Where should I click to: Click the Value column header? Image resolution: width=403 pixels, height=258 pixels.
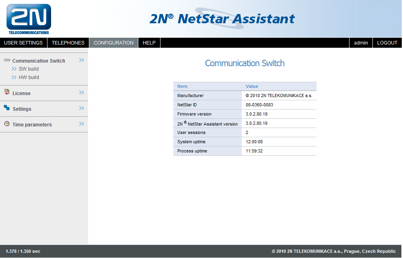252,86
